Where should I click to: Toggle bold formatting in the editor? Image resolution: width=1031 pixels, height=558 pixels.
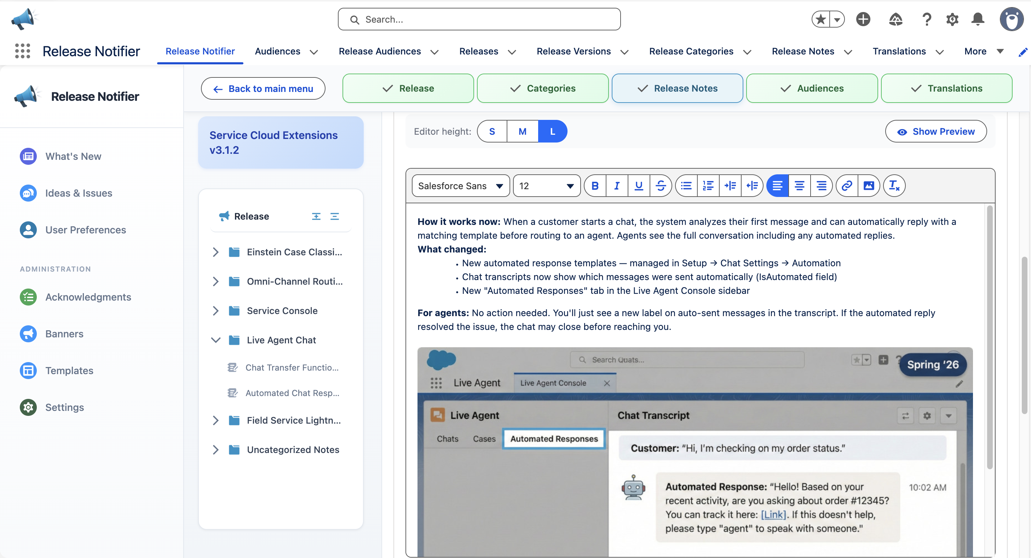pos(595,186)
